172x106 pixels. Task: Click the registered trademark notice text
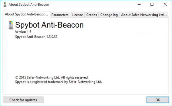click(x=58, y=82)
